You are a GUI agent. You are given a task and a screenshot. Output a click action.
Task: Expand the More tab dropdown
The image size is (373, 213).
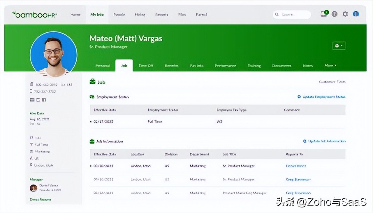click(x=330, y=66)
